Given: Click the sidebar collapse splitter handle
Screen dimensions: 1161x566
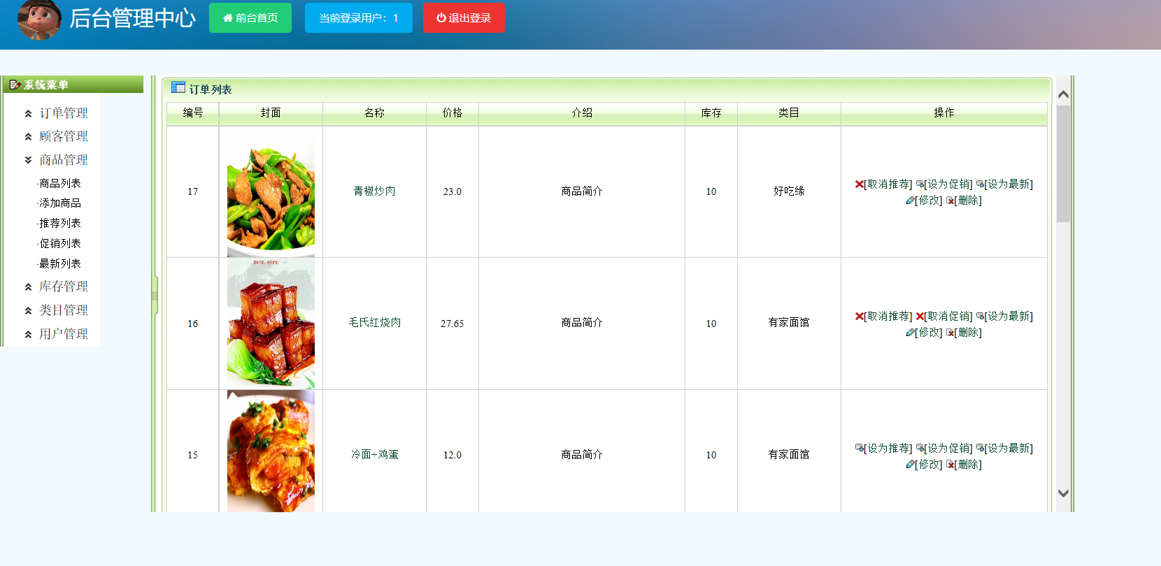Looking at the screenshot, I should 155,296.
